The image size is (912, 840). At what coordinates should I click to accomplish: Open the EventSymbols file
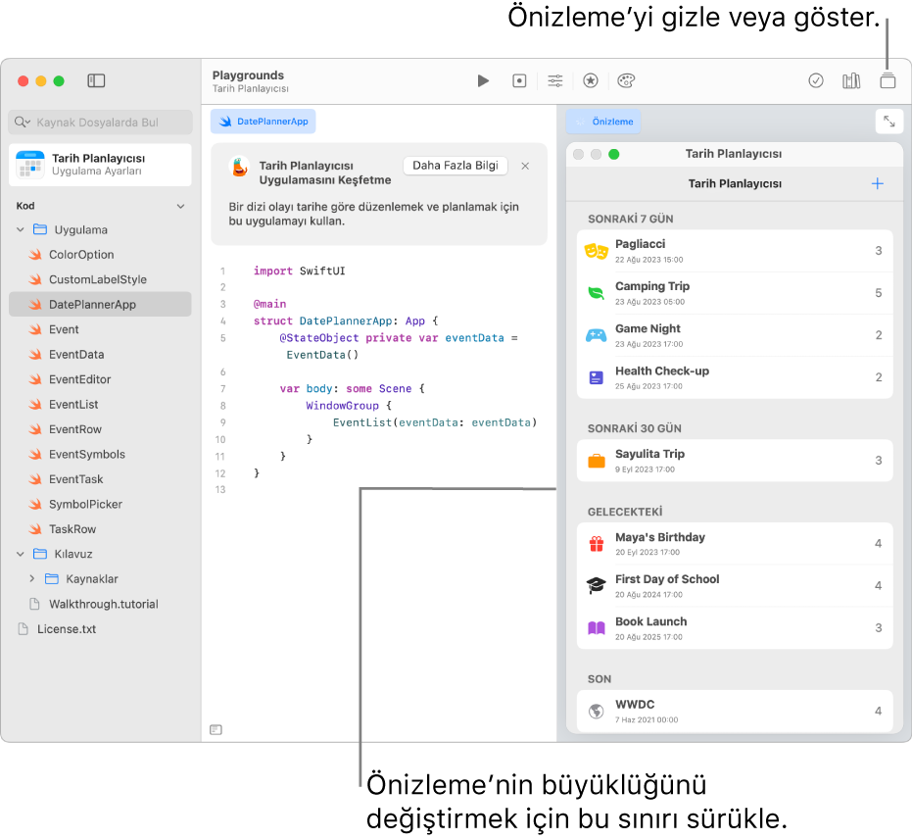tap(100, 455)
